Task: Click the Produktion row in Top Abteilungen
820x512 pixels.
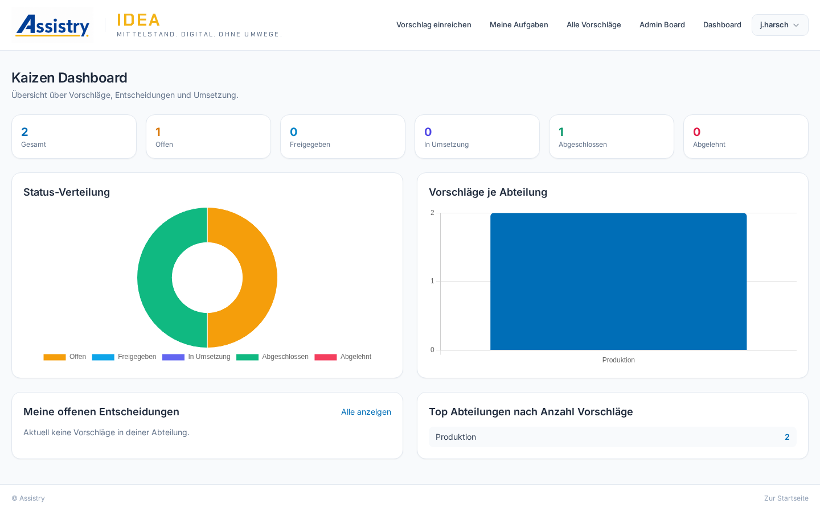Action: [x=613, y=437]
